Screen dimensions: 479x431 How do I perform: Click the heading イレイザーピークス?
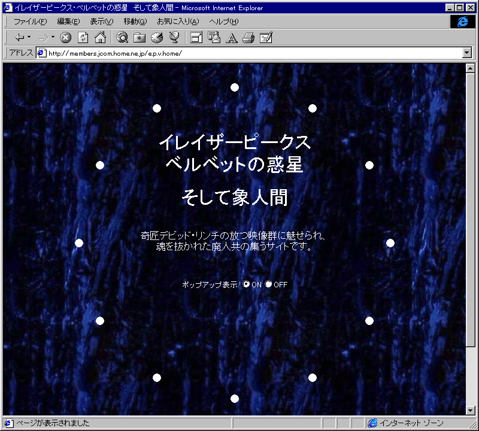(x=235, y=142)
